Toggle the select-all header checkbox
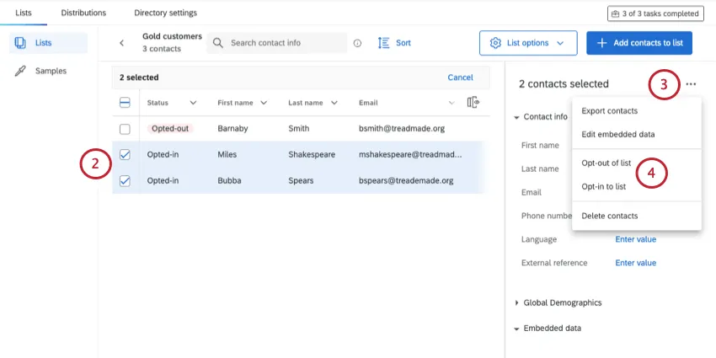 [125, 103]
